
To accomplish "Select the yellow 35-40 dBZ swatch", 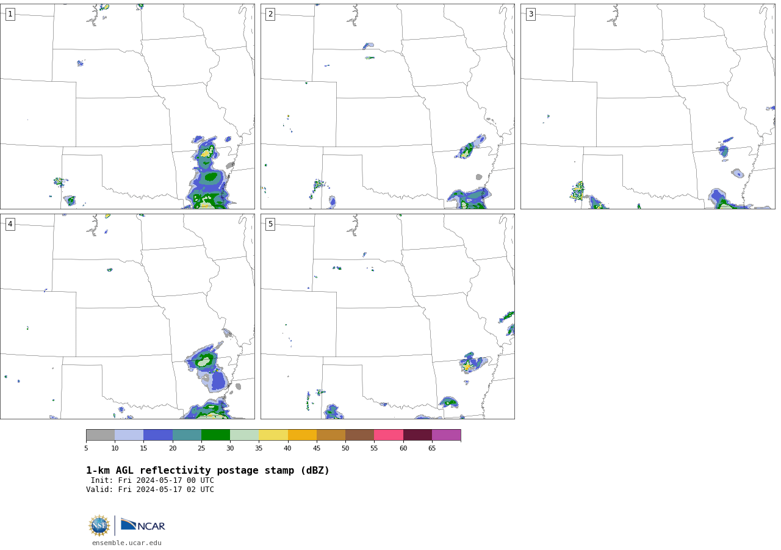I will point(273,435).
